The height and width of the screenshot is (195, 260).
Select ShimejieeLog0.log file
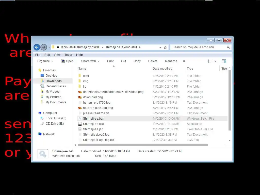pos(96,135)
